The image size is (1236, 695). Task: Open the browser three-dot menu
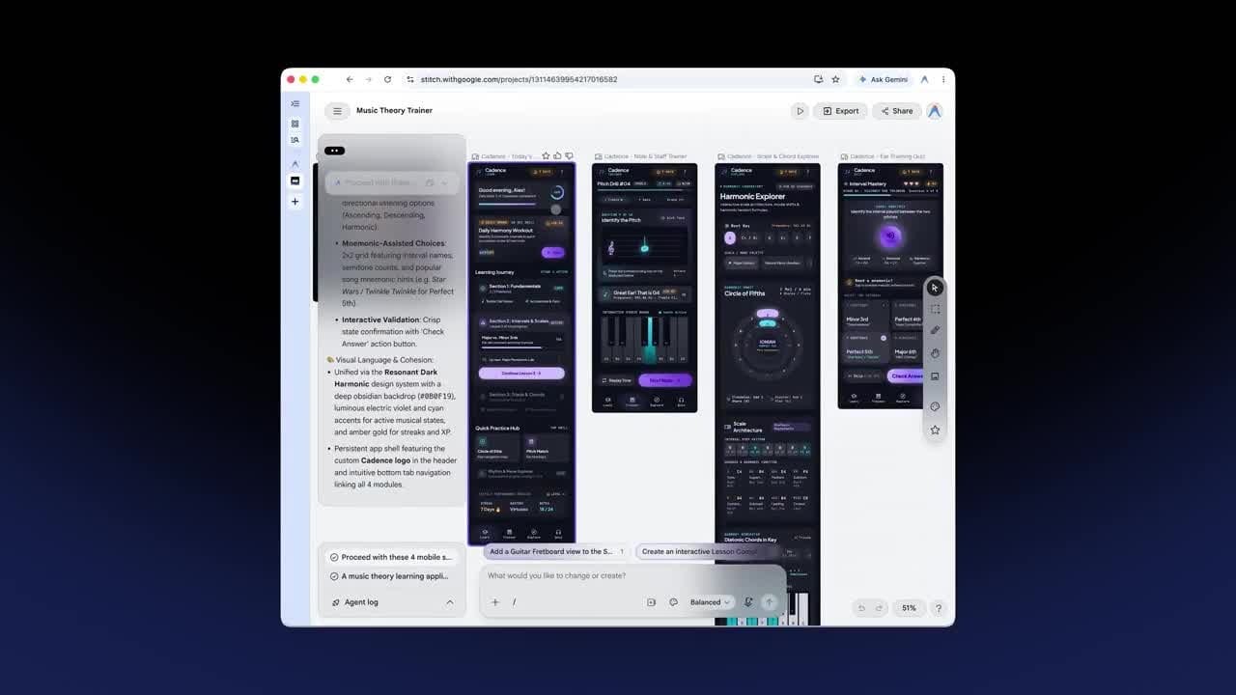[943, 79]
